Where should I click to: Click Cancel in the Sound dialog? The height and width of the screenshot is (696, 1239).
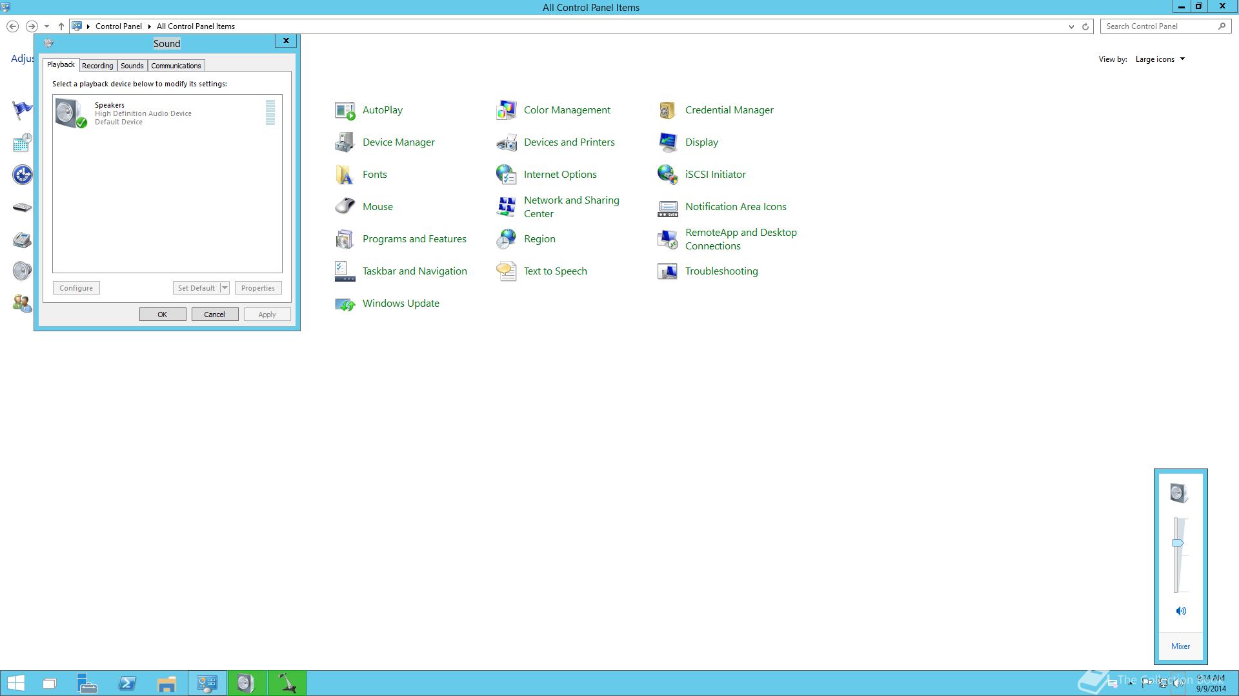pyautogui.click(x=215, y=314)
